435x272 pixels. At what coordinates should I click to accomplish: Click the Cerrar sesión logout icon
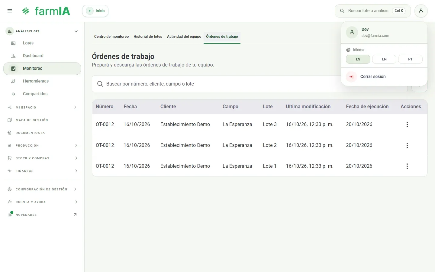pos(351,77)
